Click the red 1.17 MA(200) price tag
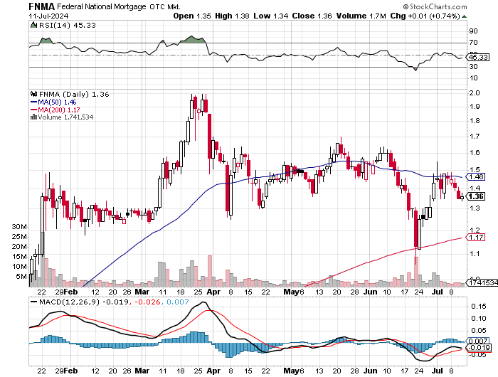 [476, 238]
